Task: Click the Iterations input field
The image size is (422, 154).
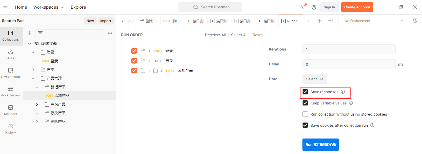Action: [349, 49]
